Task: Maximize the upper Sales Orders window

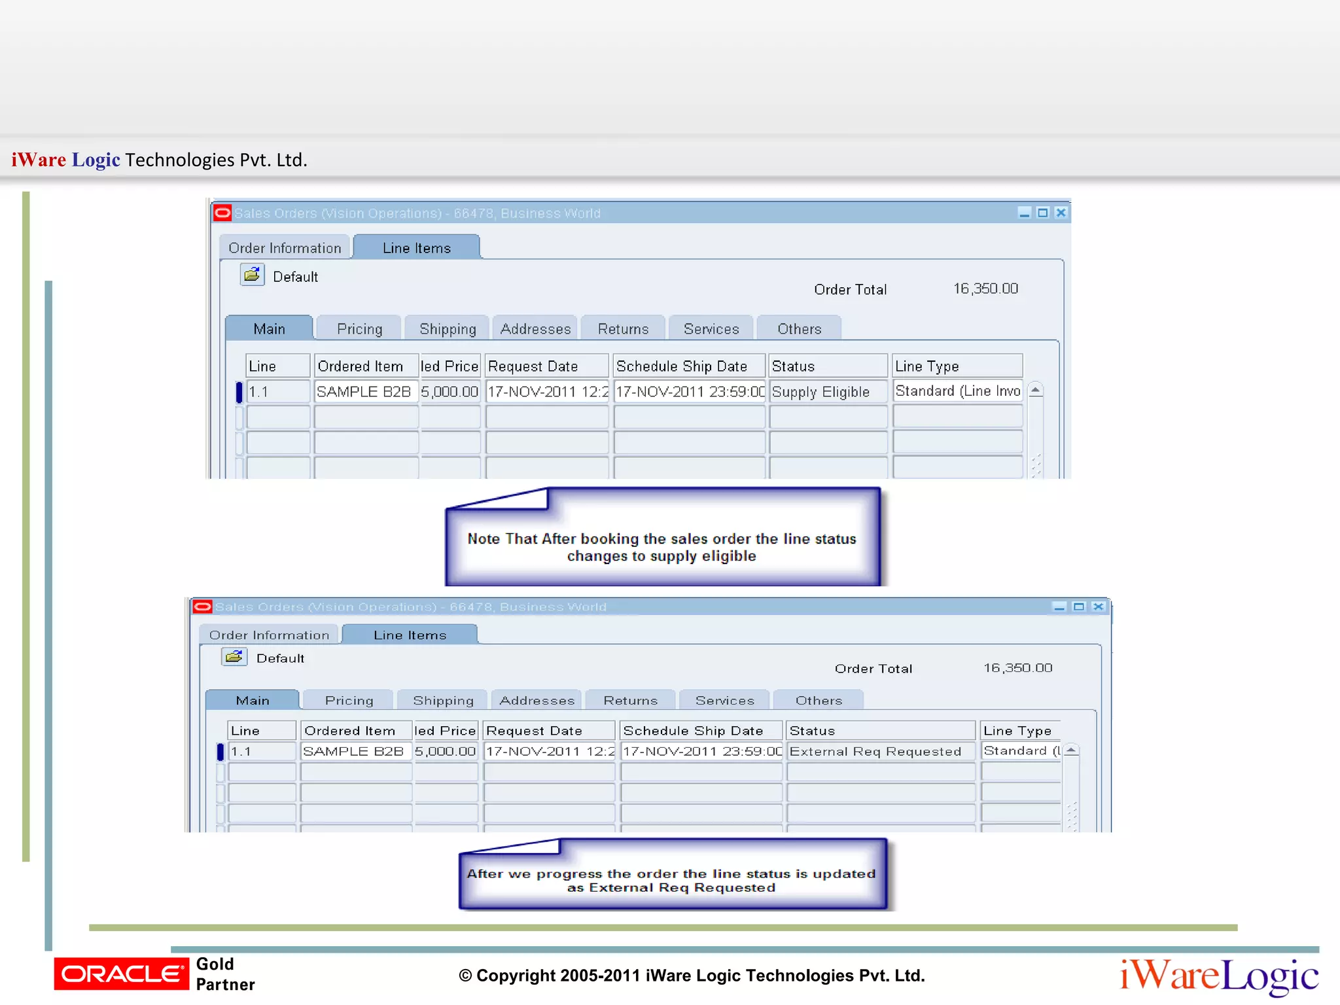Action: (x=1043, y=213)
